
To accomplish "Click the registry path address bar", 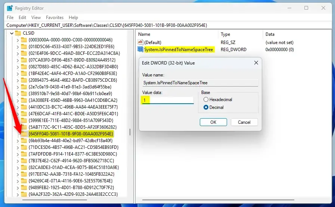I will (x=168, y=25).
